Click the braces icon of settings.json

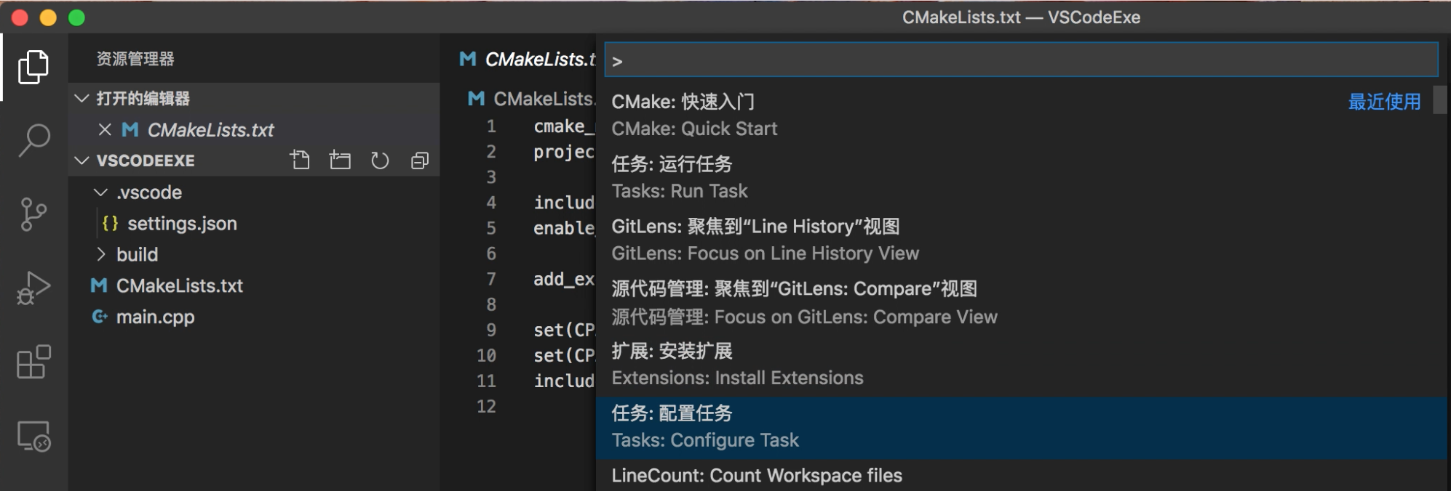(110, 223)
